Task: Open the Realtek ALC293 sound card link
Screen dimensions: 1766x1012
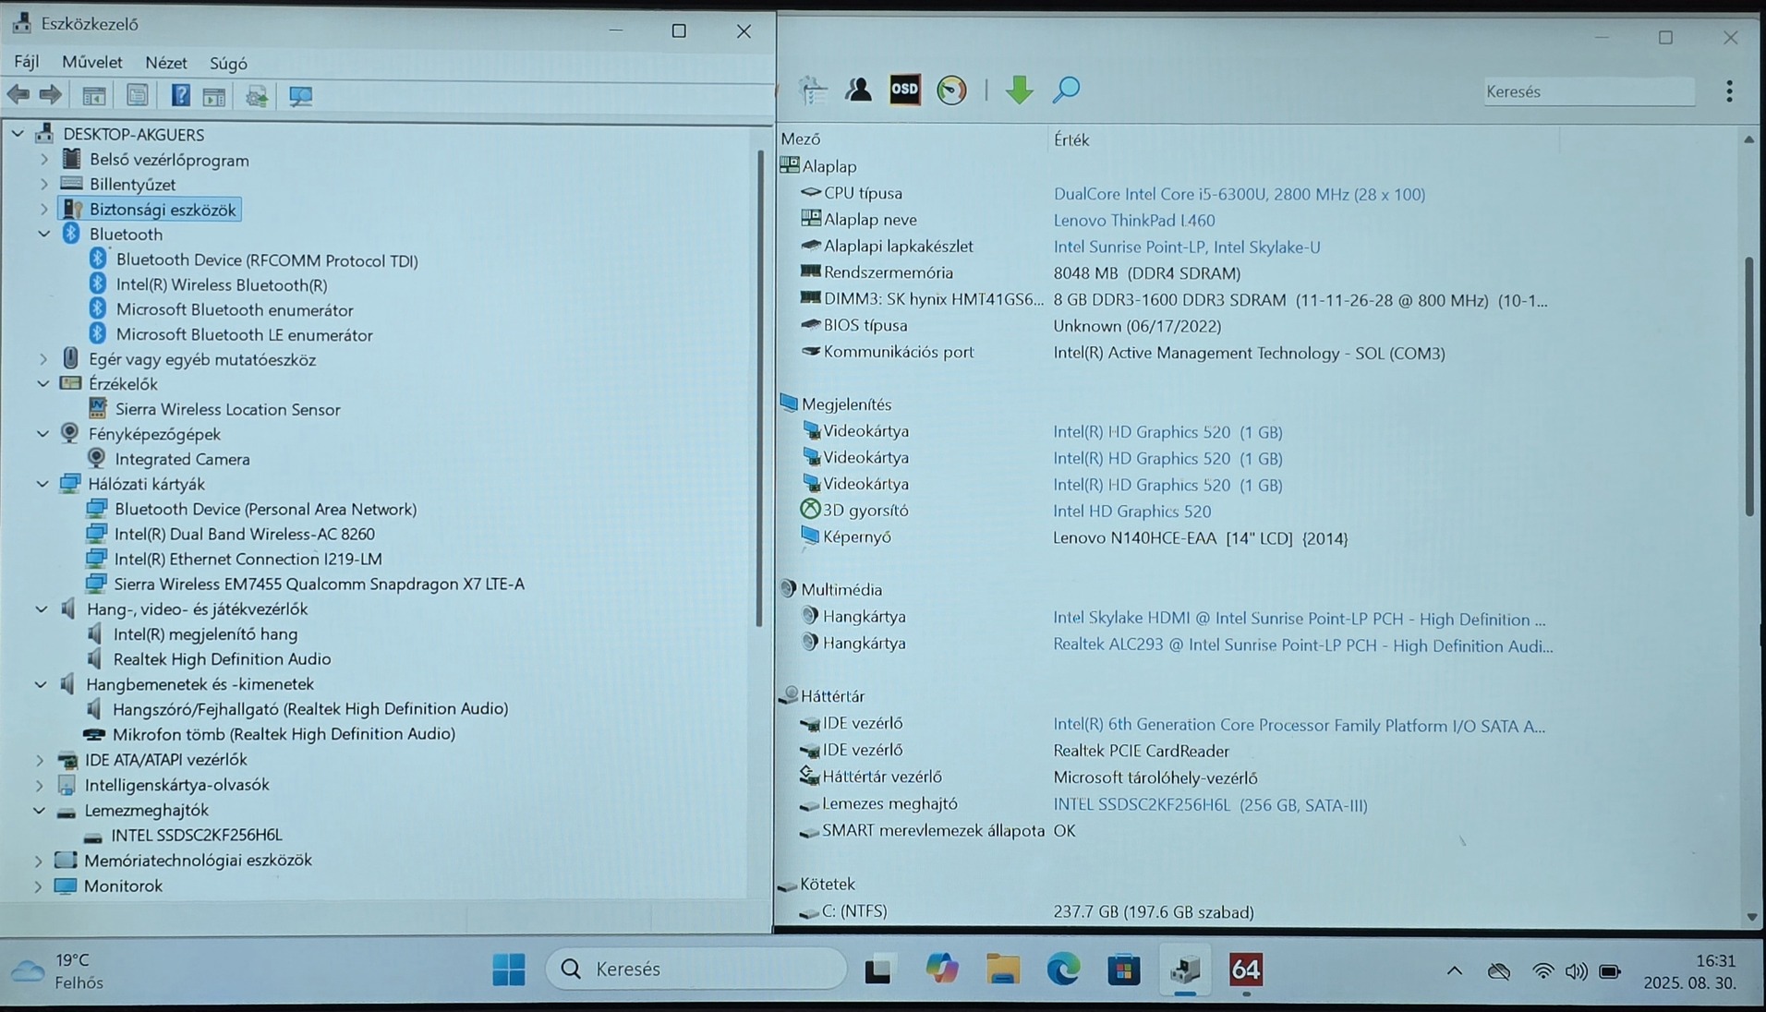Action: [x=1303, y=645]
